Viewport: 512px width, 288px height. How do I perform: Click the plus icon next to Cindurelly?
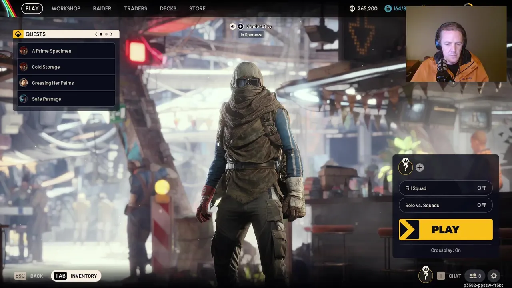[x=240, y=26]
